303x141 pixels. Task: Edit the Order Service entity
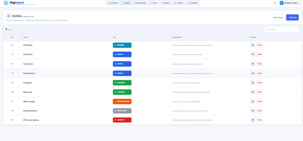pos(253,64)
